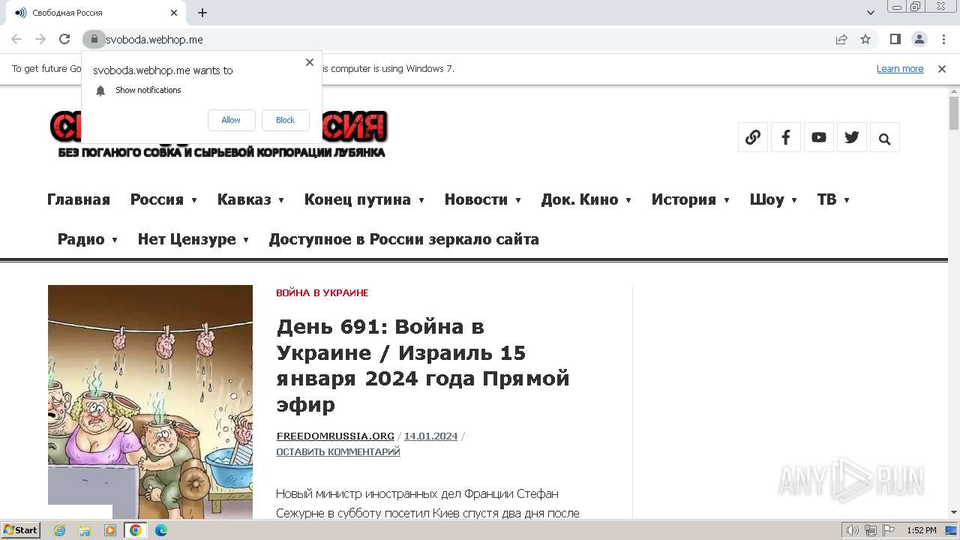Screen dimensions: 960x540
Task: Close the notification permission popup
Action: tap(310, 62)
